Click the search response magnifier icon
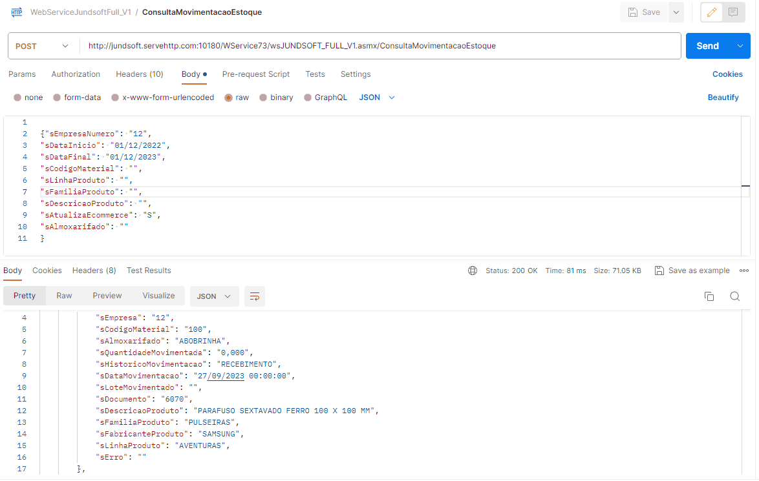The width and height of the screenshot is (759, 481). coord(734,296)
